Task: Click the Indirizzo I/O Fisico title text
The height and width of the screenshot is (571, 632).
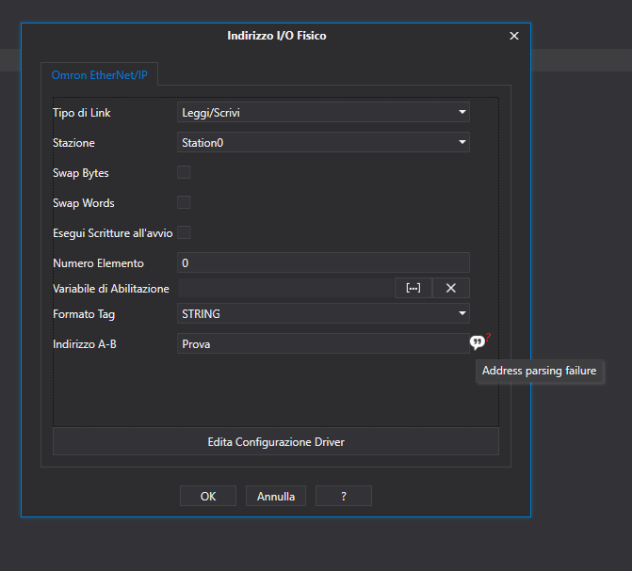Action: [x=277, y=36]
